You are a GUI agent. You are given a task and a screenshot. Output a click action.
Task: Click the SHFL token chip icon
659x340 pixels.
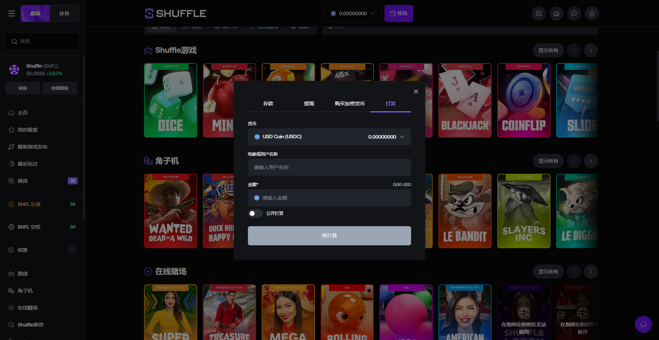click(14, 70)
